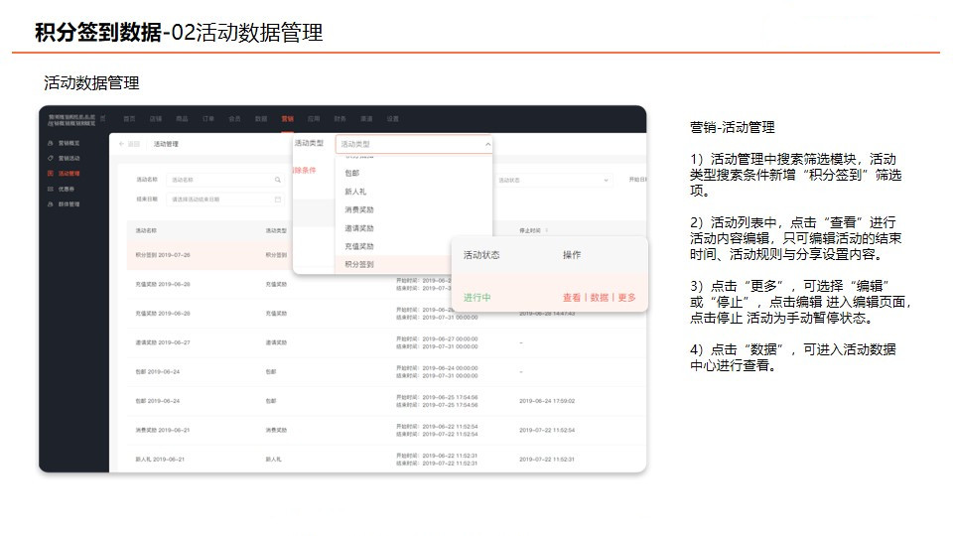953x536 pixels.
Task: Click stop time 2019-07-22 11:52:54
Action: pos(547,430)
